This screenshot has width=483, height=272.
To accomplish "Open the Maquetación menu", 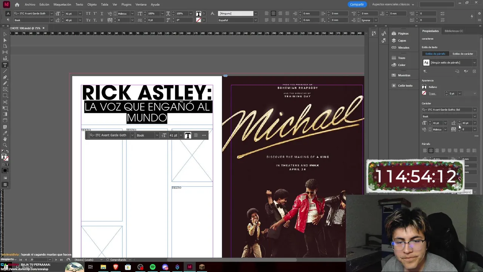I will point(62,5).
